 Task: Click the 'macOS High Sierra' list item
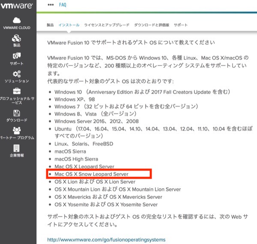(76, 159)
